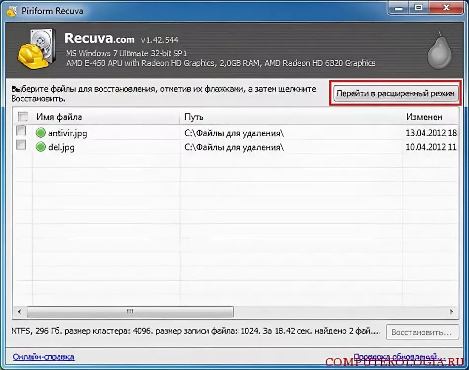Click the Recuva.com header title
Screen dimensions: 469x370
pos(100,38)
